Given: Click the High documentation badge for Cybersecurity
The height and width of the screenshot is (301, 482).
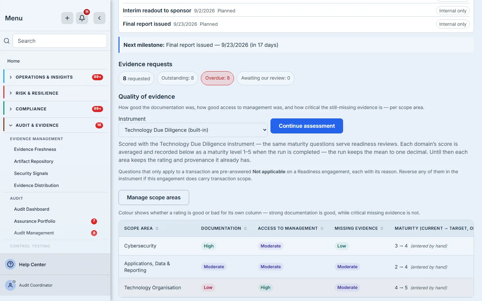Looking at the screenshot, I should (x=209, y=246).
